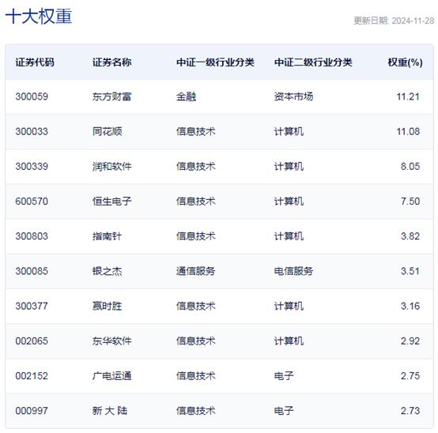This screenshot has height=433, width=438.
Task: Select stock code 300033
Action: click(x=32, y=131)
